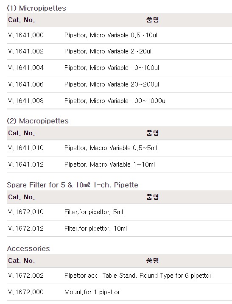Select Pipettor Micro Variable 0.5~10ul row
This screenshot has width=232, height=304.
[119, 35]
